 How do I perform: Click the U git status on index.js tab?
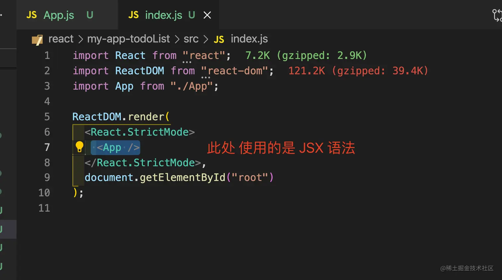click(192, 15)
